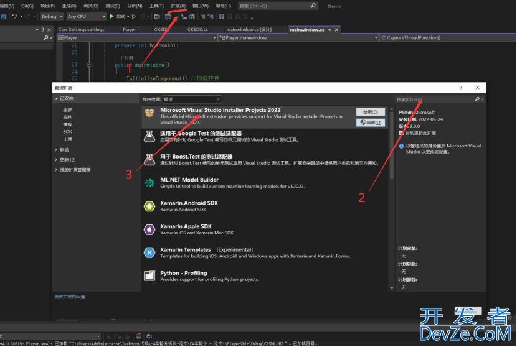Click the Undo toolbar icon
Screen dimensions: 517x347
point(14,16)
